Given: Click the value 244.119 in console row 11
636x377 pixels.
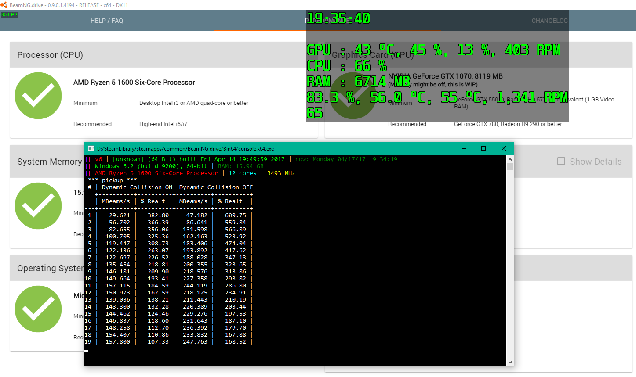Looking at the screenshot, I should click(195, 286).
